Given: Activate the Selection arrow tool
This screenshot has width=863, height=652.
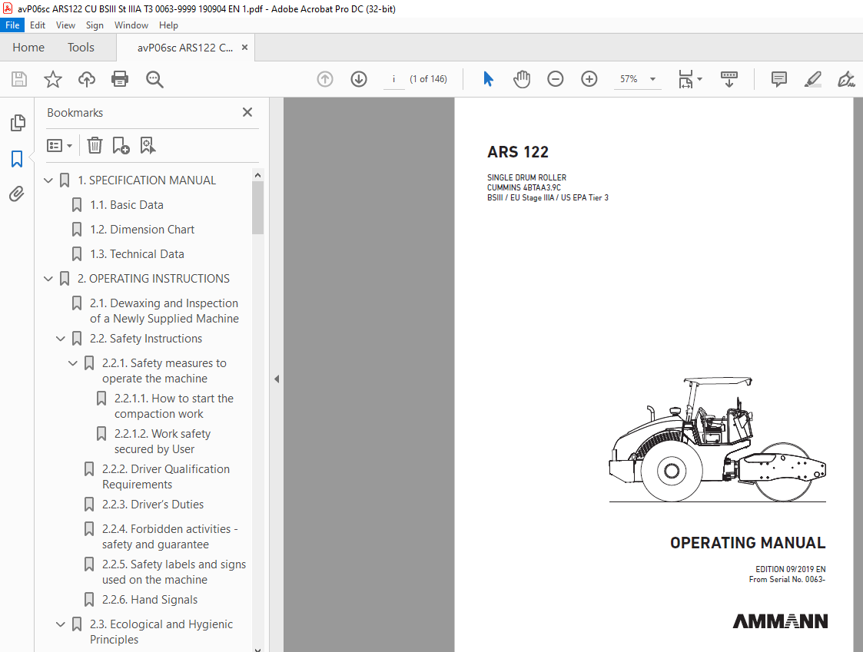Looking at the screenshot, I should coord(488,79).
